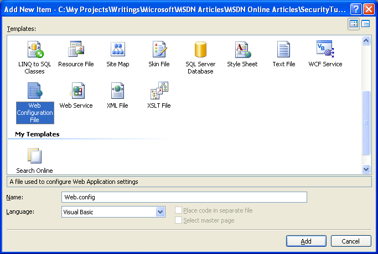
Task: Select the Resource File template icon
Action: click(x=76, y=49)
